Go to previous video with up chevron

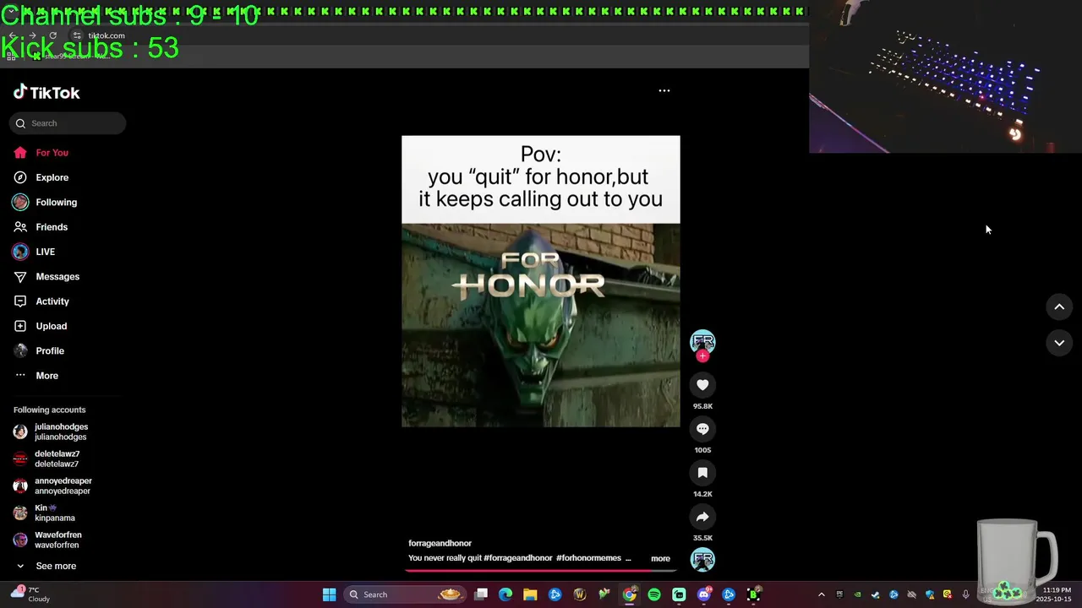(1059, 307)
